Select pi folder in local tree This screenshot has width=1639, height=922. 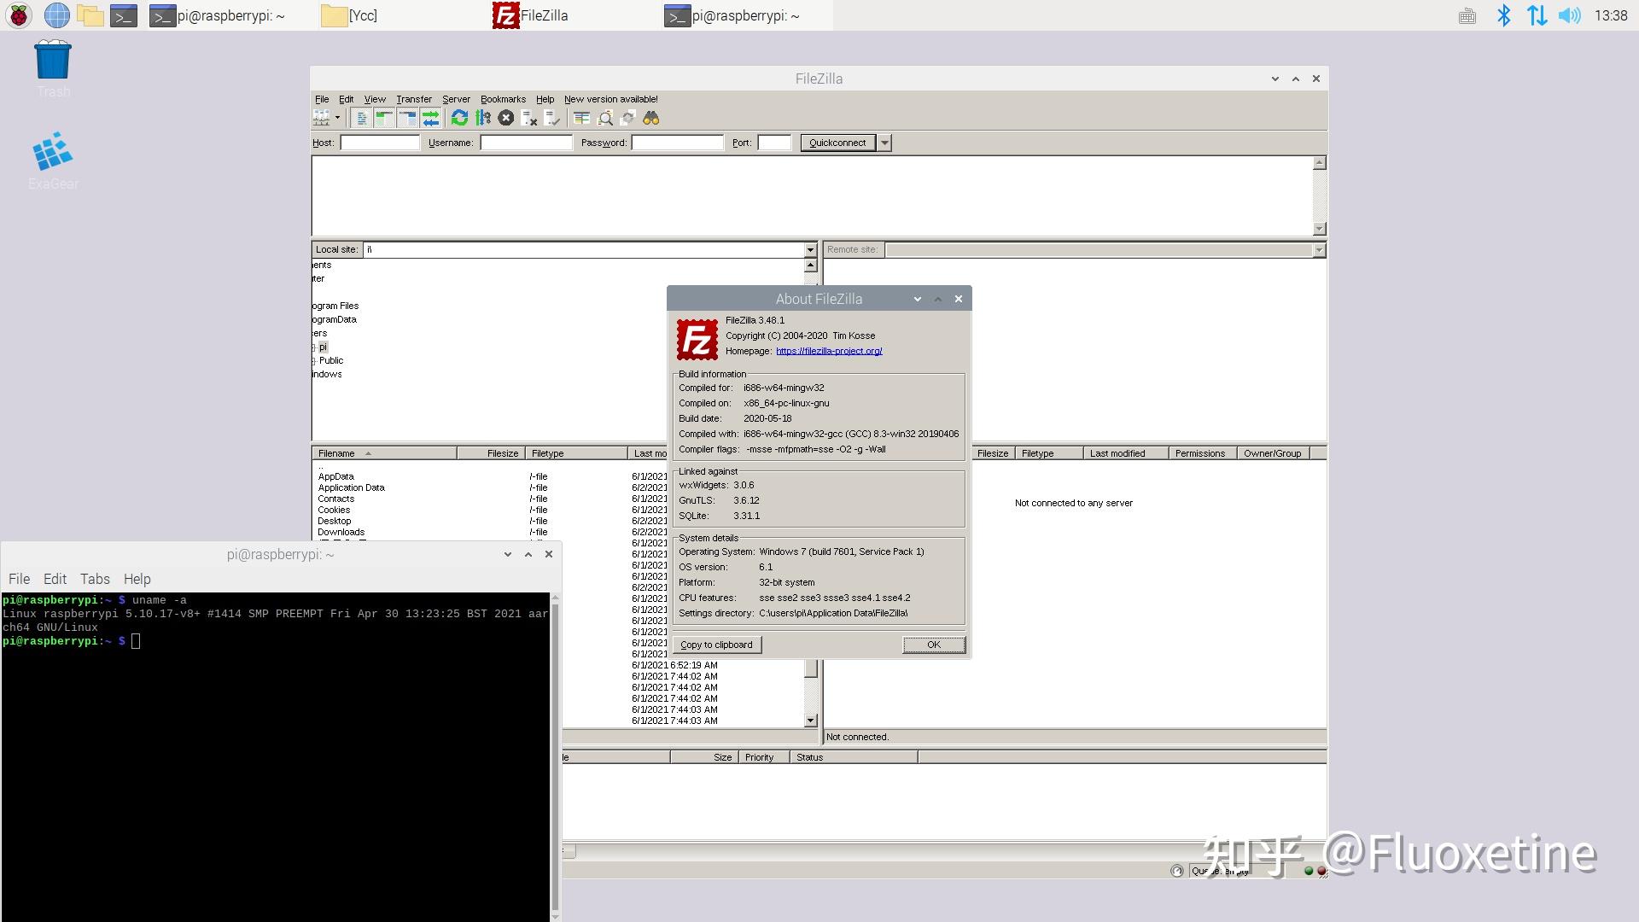pos(323,347)
